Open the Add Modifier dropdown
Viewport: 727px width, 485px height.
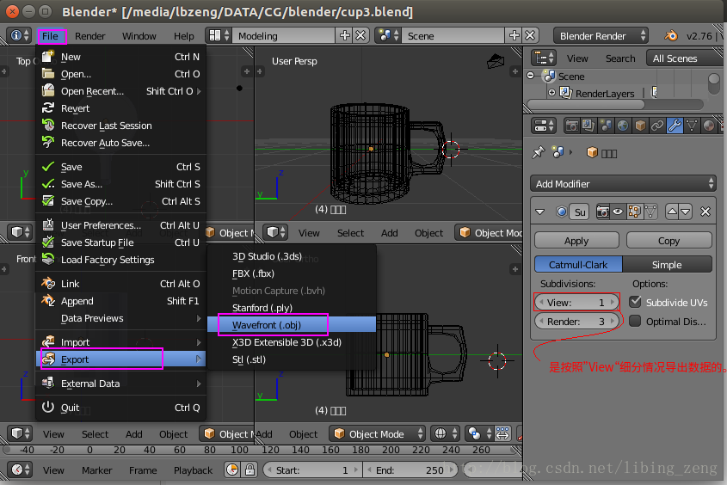623,184
